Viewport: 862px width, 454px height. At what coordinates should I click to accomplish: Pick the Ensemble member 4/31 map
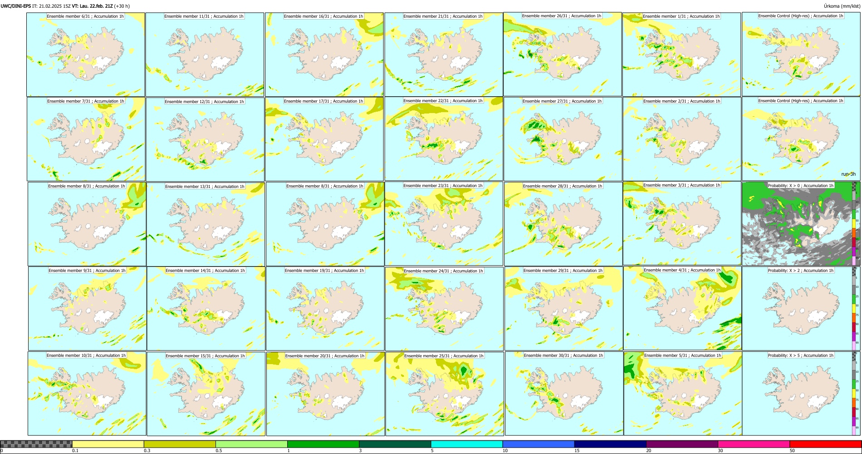(x=683, y=308)
